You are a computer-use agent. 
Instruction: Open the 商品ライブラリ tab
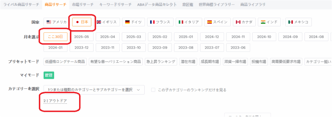253,5
